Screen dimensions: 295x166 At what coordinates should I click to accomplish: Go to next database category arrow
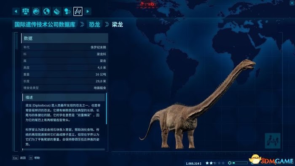pyautogui.click(x=88, y=11)
